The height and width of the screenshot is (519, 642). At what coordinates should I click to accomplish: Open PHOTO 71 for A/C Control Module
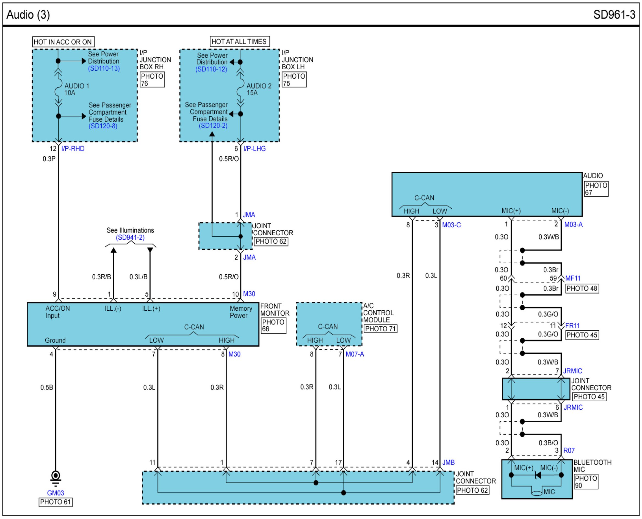380,329
